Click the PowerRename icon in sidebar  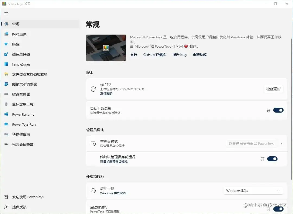coord(6,114)
